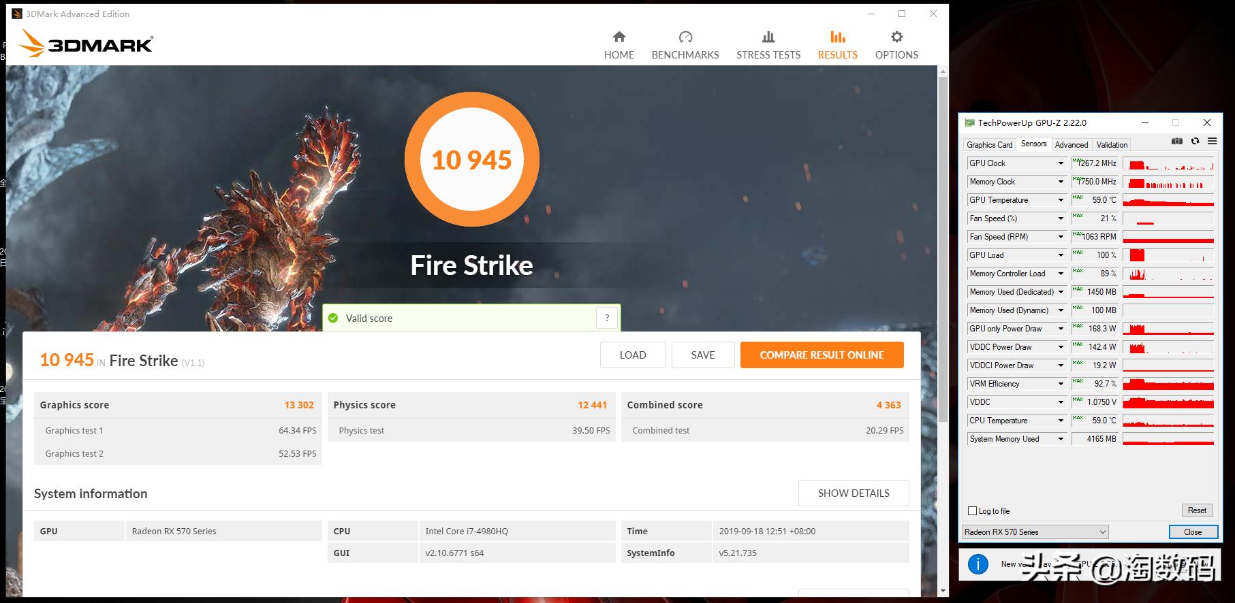Open the Validation tab in GPU-Z
Image resolution: width=1235 pixels, height=603 pixels.
(x=1112, y=145)
